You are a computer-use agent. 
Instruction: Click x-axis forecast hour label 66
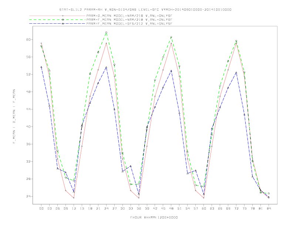click(220, 208)
